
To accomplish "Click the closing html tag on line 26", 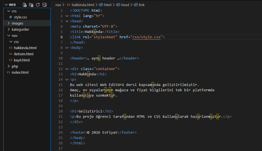I will pos(78,143).
